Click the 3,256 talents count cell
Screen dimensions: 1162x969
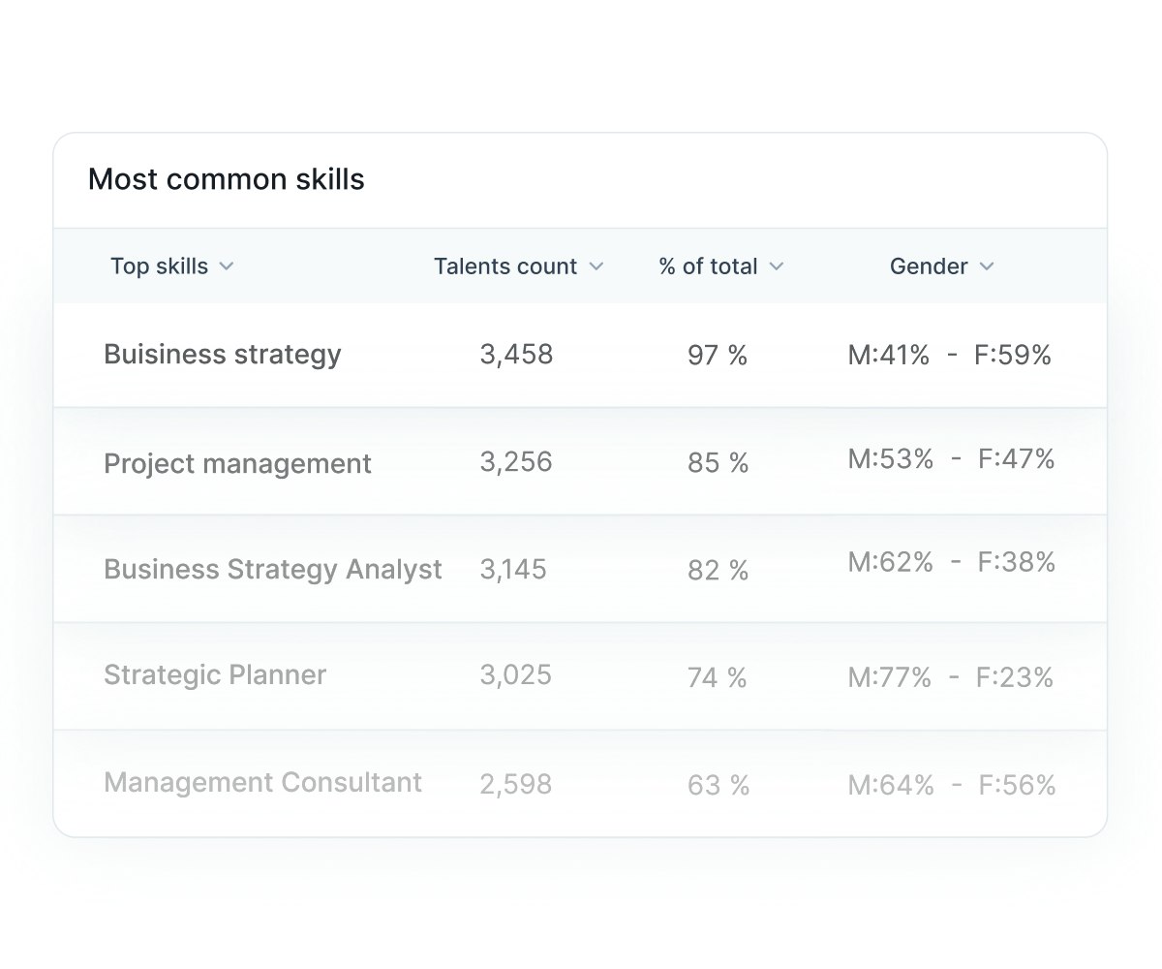click(516, 462)
